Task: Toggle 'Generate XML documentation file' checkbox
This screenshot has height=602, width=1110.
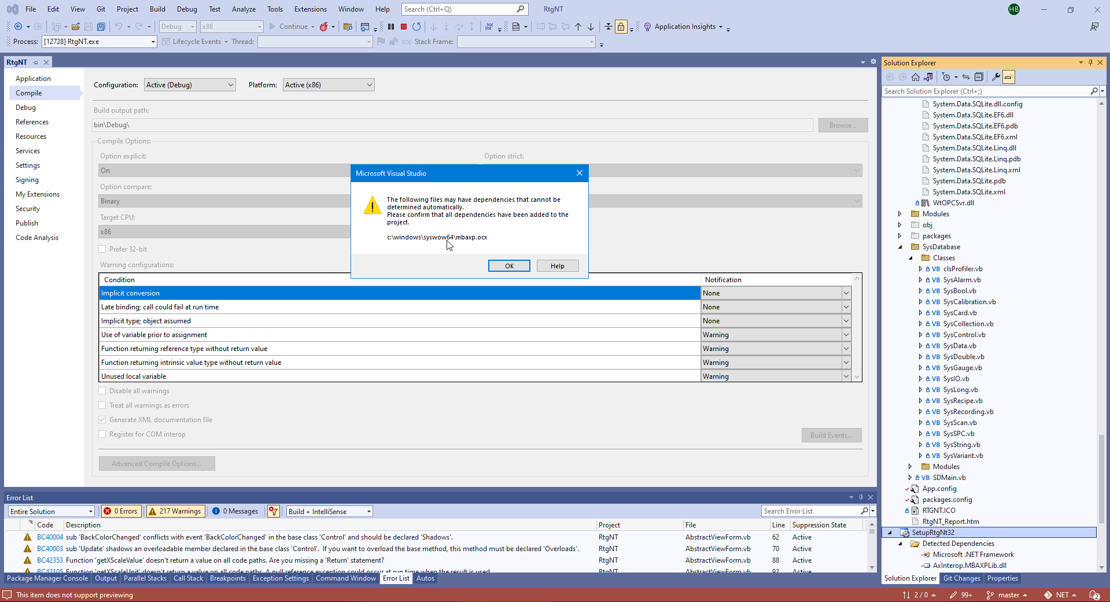Action: coord(102,420)
